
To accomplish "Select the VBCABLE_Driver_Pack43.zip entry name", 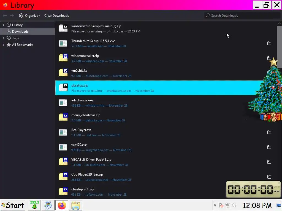I will 91,160.
